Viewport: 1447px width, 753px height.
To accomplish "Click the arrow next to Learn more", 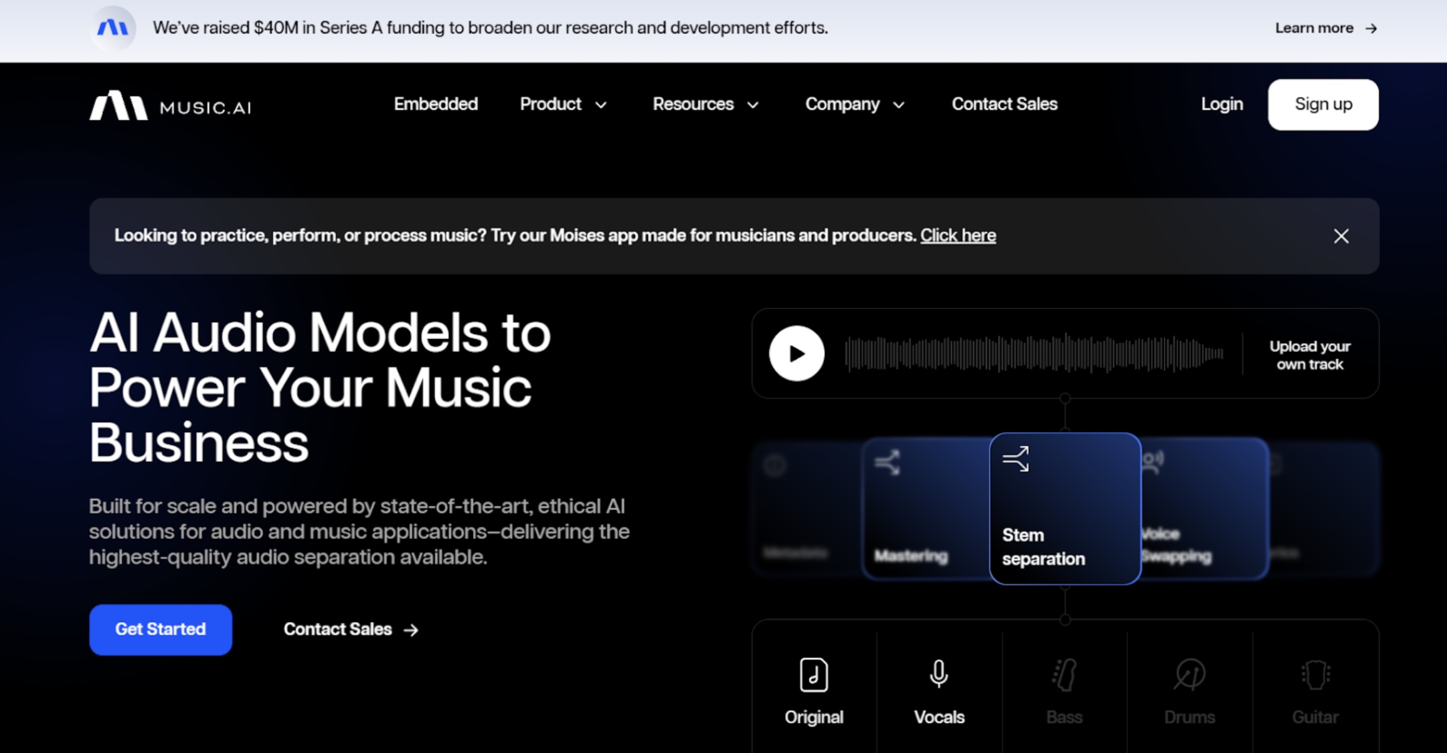I will [x=1371, y=29].
